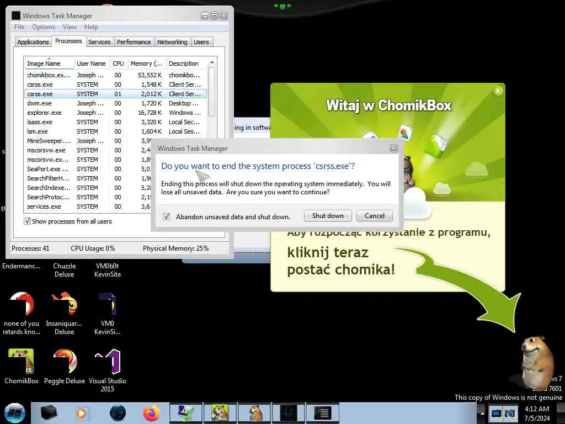565x424 pixels.
Task: Sort processes by Memory column
Action: click(147, 63)
